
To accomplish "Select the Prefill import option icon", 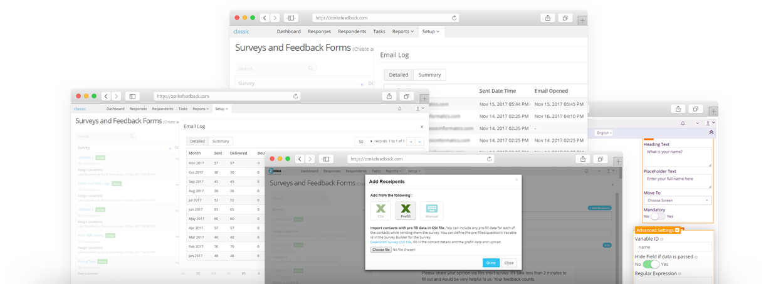I will [406, 211].
